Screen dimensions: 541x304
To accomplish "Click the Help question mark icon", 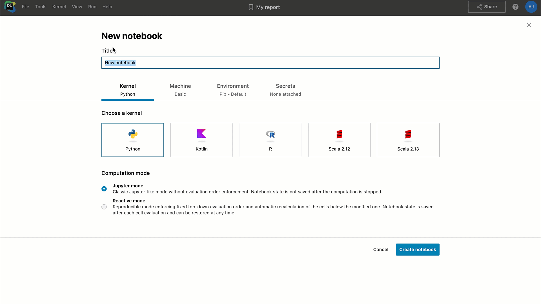I will [515, 7].
